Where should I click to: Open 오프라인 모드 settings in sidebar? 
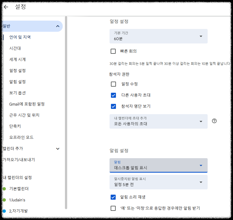[21, 137]
